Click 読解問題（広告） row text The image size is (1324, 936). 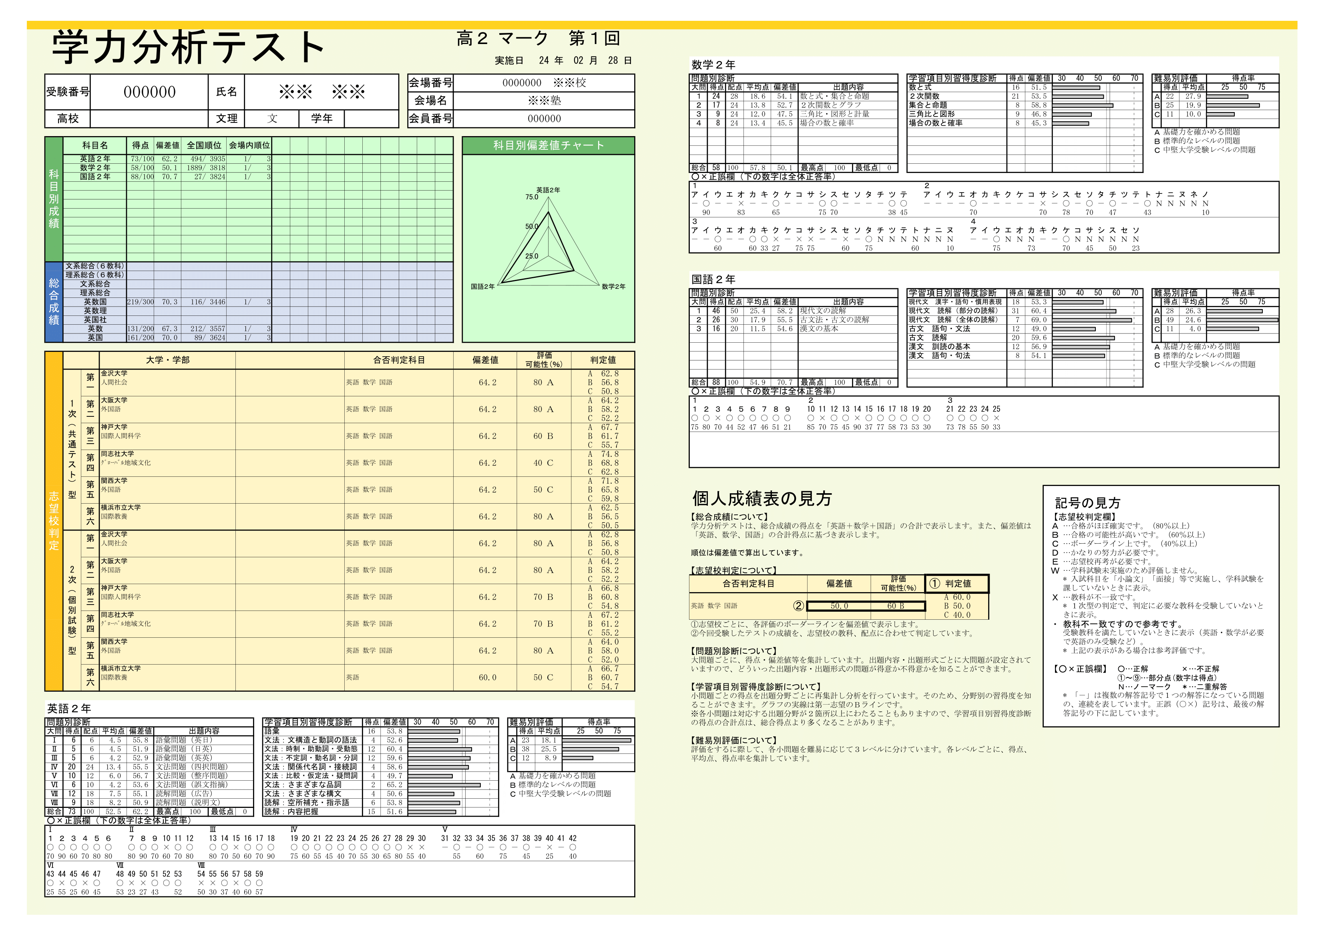tap(184, 793)
